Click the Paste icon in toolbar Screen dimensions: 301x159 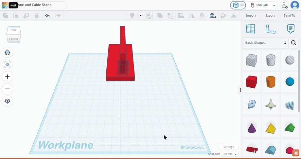[16, 16]
